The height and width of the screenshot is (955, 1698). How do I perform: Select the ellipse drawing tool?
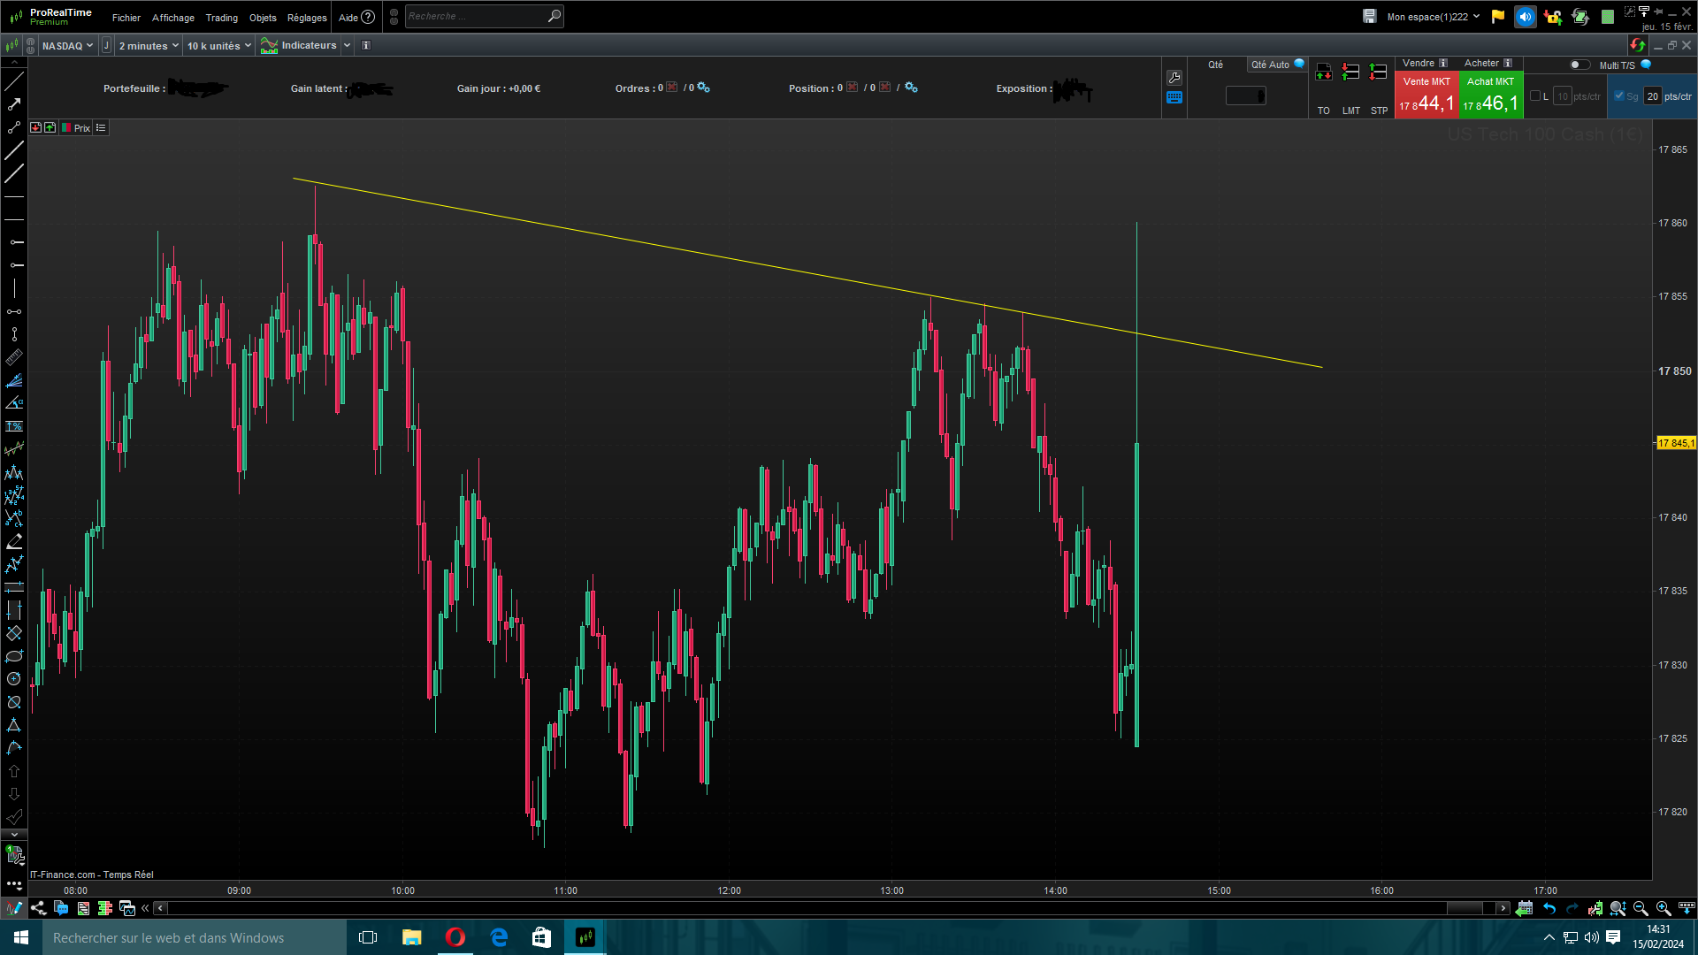pos(14,656)
